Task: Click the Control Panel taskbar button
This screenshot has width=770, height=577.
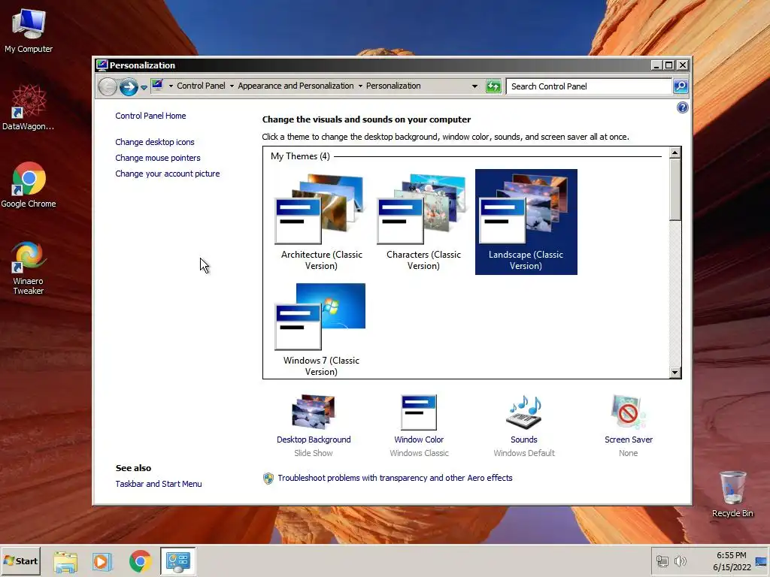Action: [177, 561]
